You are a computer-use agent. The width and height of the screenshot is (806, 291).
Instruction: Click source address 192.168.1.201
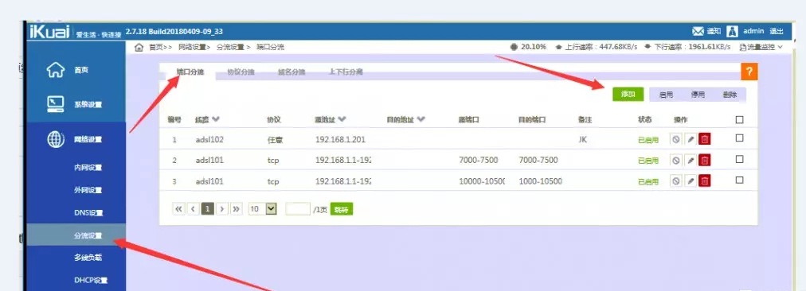click(340, 139)
